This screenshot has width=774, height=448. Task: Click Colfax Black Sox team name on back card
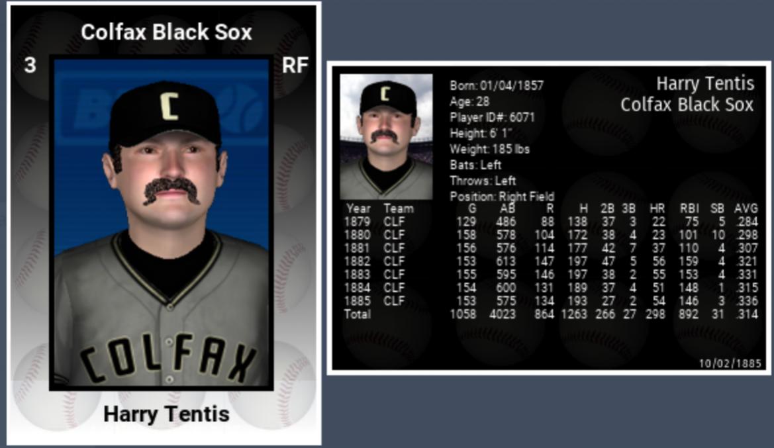[687, 105]
